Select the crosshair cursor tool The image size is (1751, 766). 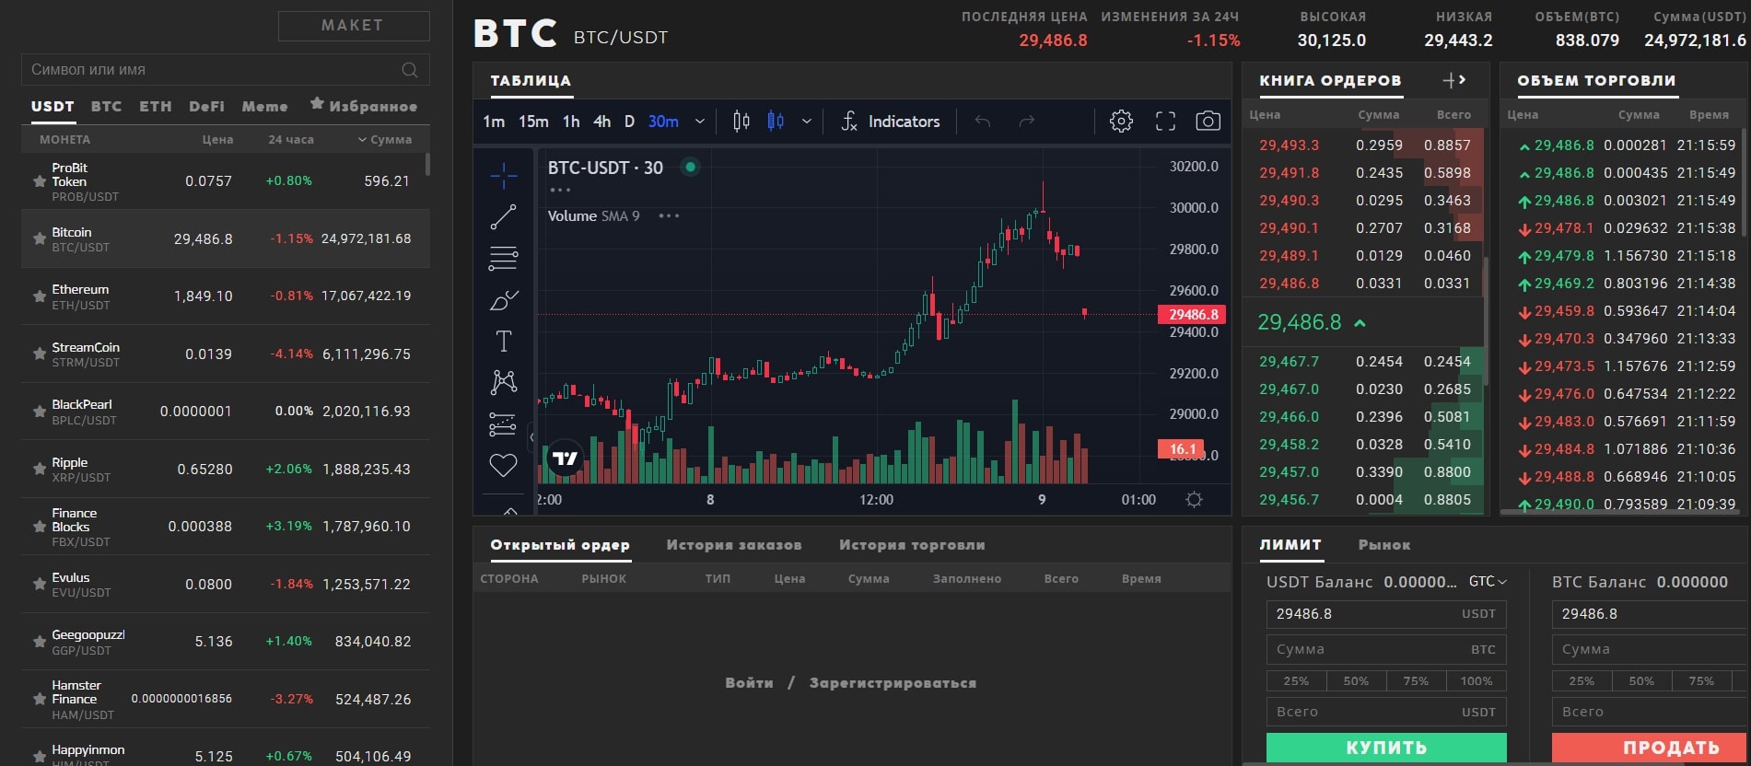click(504, 175)
